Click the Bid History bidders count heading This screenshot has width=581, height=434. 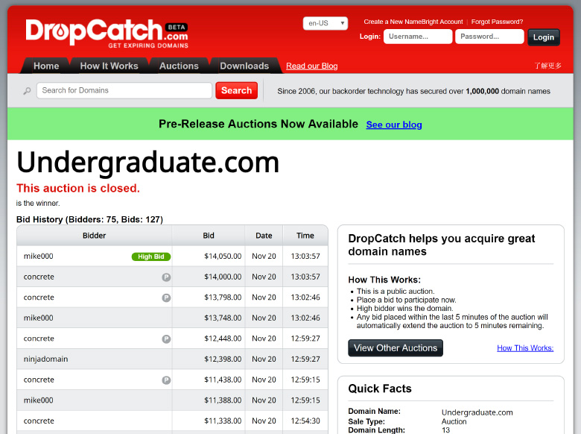click(x=89, y=219)
